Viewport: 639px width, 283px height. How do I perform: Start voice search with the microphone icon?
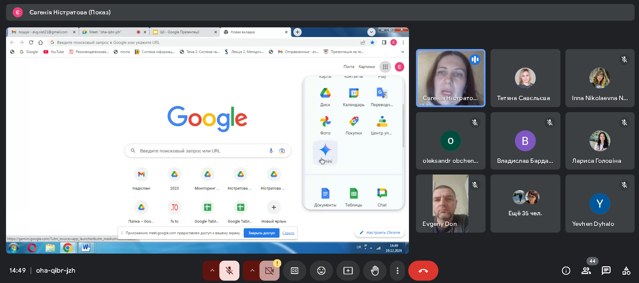click(x=271, y=151)
